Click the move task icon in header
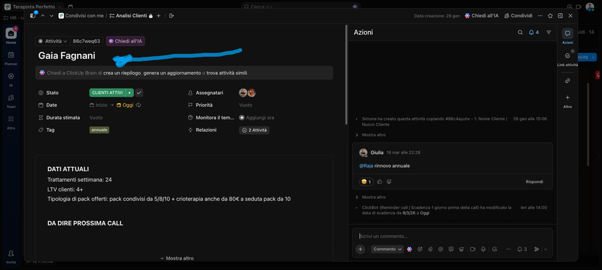This screenshot has width=602, height=270. 171,16
